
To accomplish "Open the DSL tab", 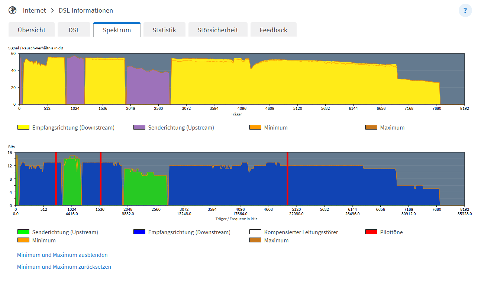I will [74, 30].
